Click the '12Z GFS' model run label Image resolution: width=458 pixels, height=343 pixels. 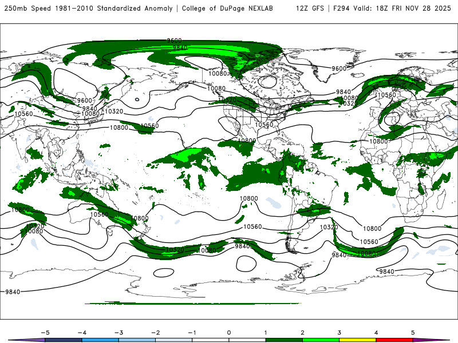click(310, 8)
